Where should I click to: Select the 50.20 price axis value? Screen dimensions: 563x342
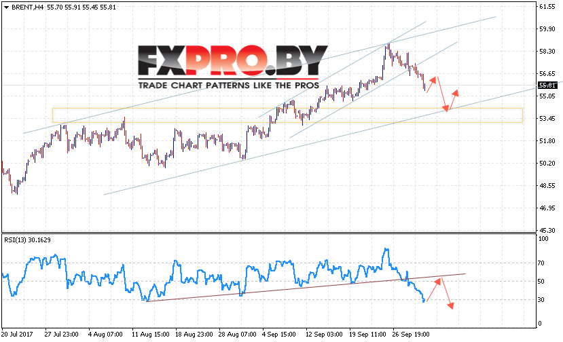[547, 164]
